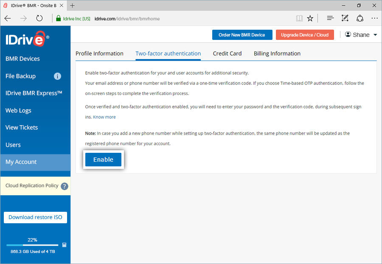Star this page as a favorite
This screenshot has width=382, height=264.
pos(310,18)
